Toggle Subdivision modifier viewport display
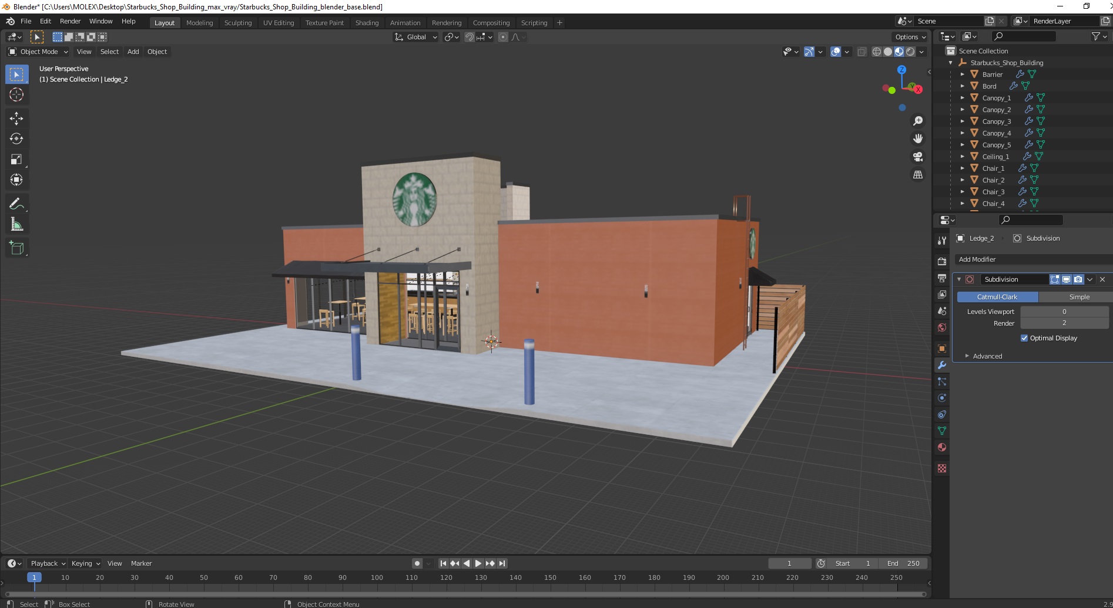 [1066, 279]
